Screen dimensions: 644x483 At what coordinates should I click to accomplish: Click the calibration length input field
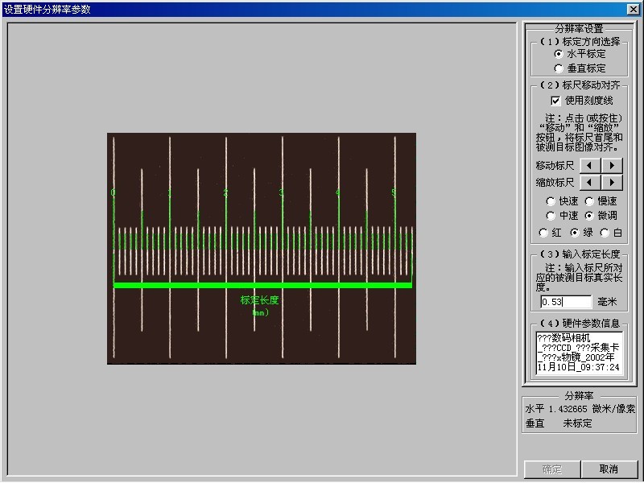pyautogui.click(x=565, y=302)
